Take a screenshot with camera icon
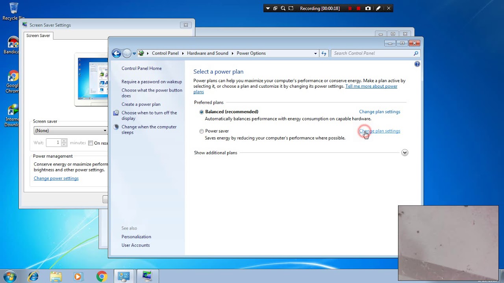The image size is (504, 283). (x=368, y=8)
